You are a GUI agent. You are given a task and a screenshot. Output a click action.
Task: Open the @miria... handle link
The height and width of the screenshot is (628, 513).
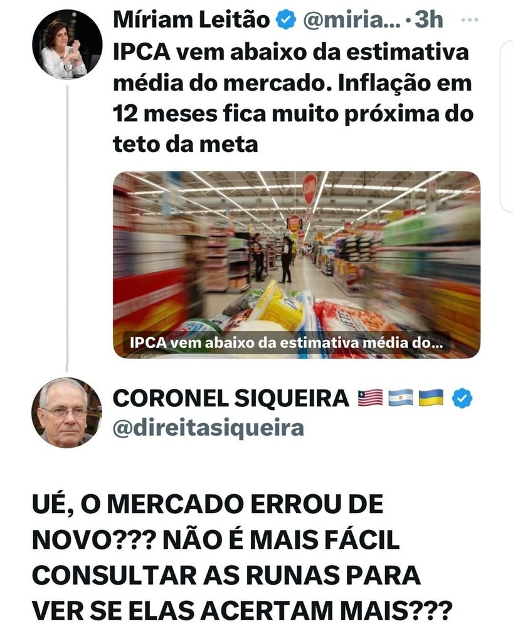(351, 20)
